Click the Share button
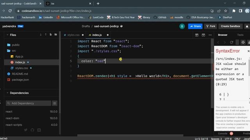 pyautogui.click(x=195, y=26)
